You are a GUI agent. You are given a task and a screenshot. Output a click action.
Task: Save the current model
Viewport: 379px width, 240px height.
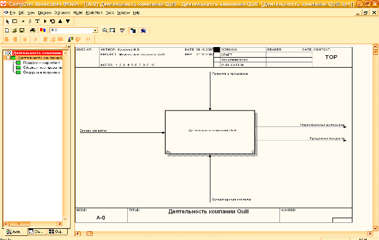pos(22,31)
